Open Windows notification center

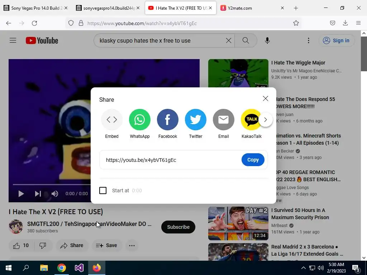pyautogui.click(x=356, y=268)
